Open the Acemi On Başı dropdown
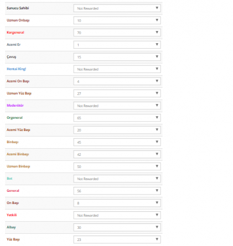 tap(117, 81)
